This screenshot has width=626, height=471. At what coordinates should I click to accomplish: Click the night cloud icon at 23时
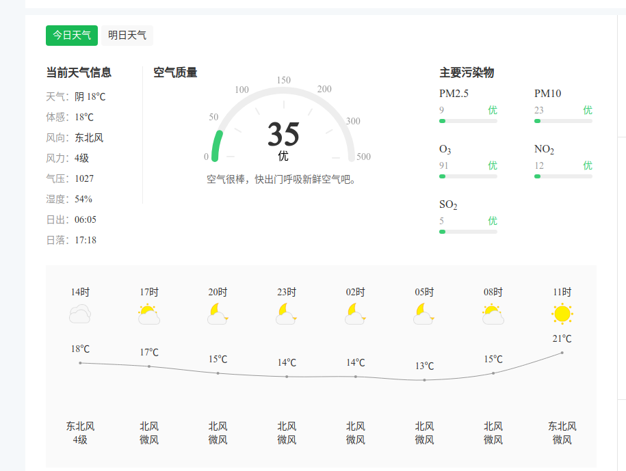click(x=287, y=314)
